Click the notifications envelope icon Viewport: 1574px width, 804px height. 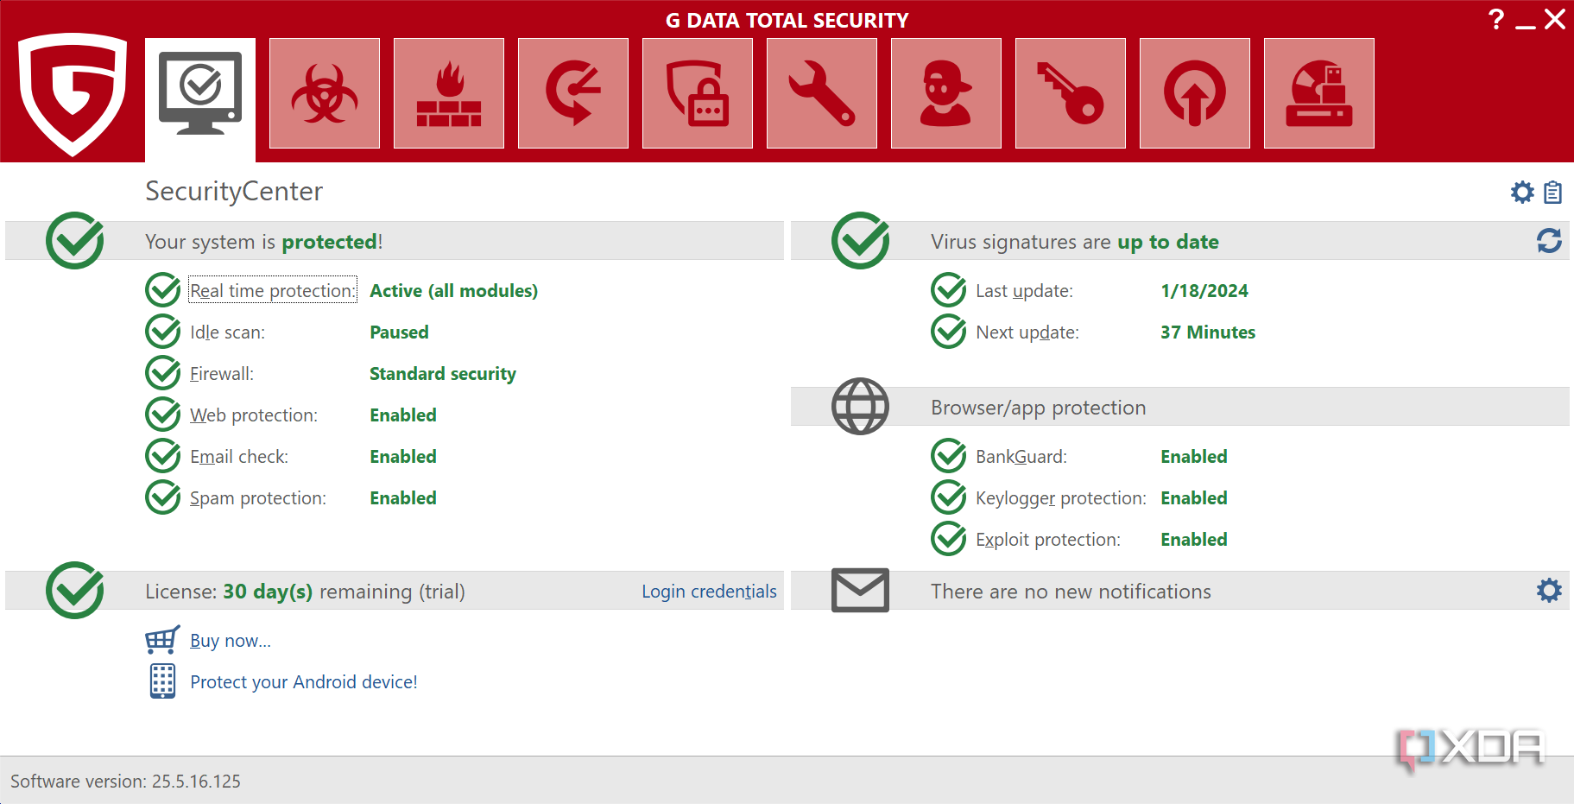pyautogui.click(x=860, y=590)
